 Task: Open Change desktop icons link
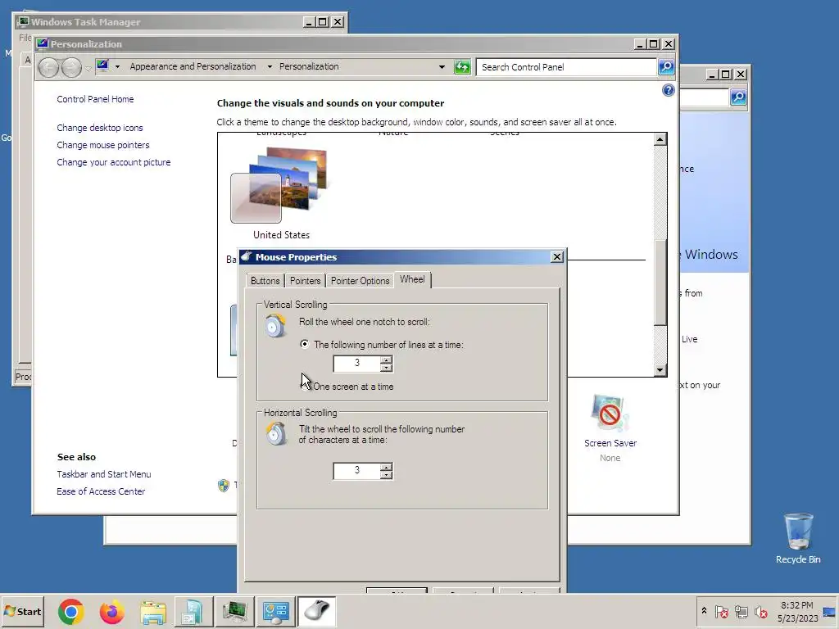coord(100,128)
